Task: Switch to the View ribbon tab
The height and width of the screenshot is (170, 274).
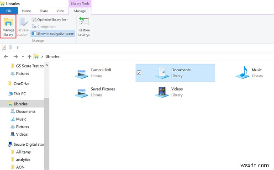Action: click(60, 11)
